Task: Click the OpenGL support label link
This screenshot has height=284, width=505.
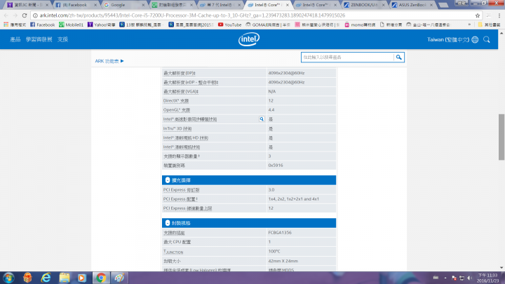Action: [x=177, y=110]
